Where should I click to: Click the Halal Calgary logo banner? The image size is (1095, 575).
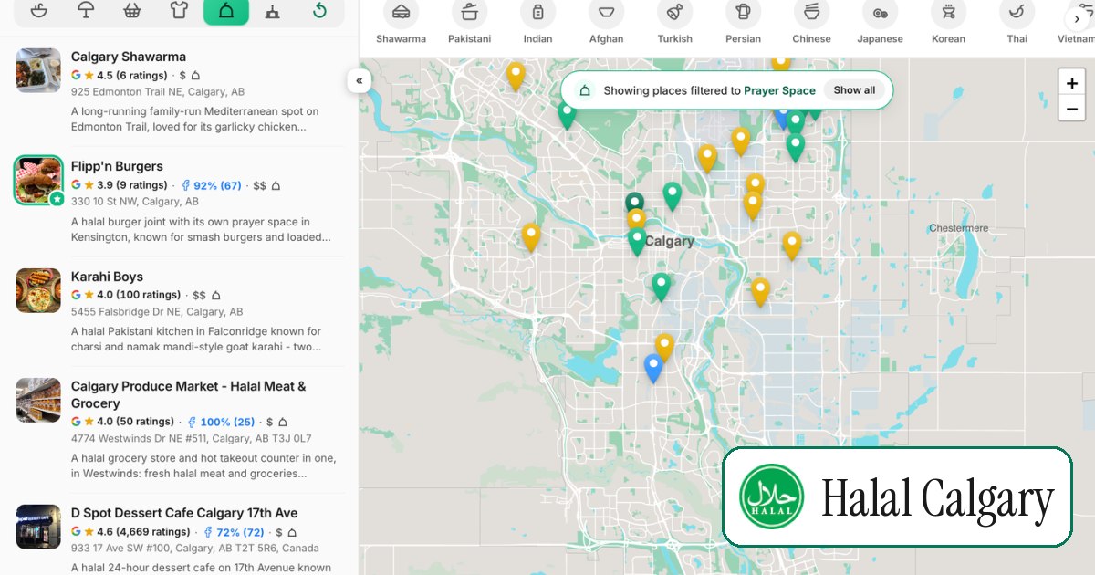897,497
